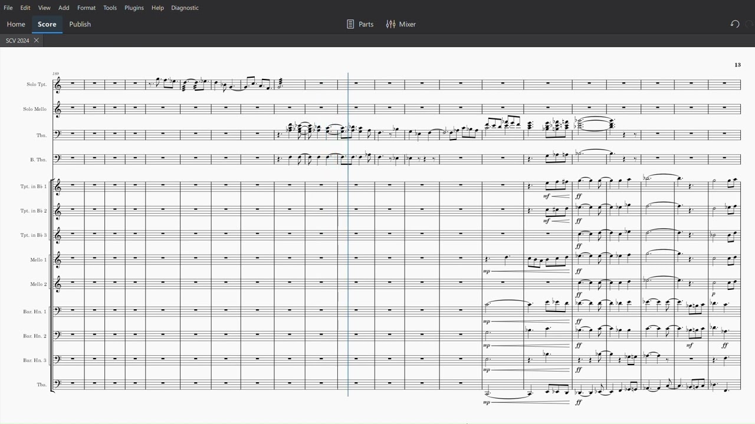The image size is (755, 424).
Task: Open the Tools menu
Action: pos(110,8)
